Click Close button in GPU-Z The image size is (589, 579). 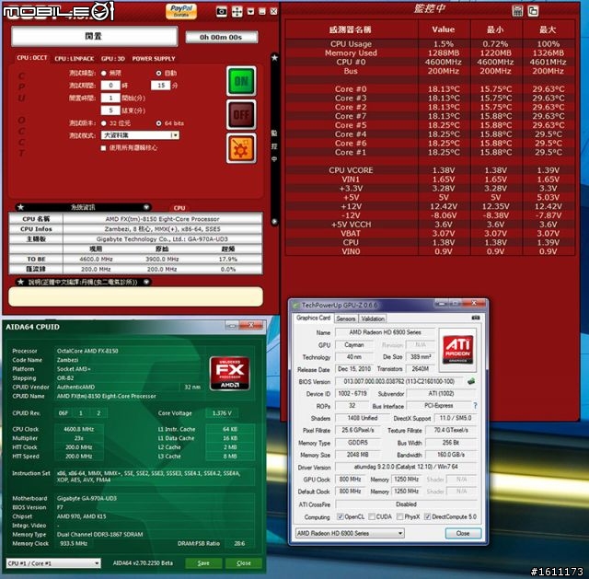pos(463,533)
